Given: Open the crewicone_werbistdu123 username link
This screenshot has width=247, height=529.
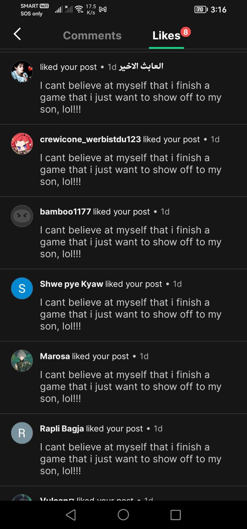Looking at the screenshot, I should (90, 139).
